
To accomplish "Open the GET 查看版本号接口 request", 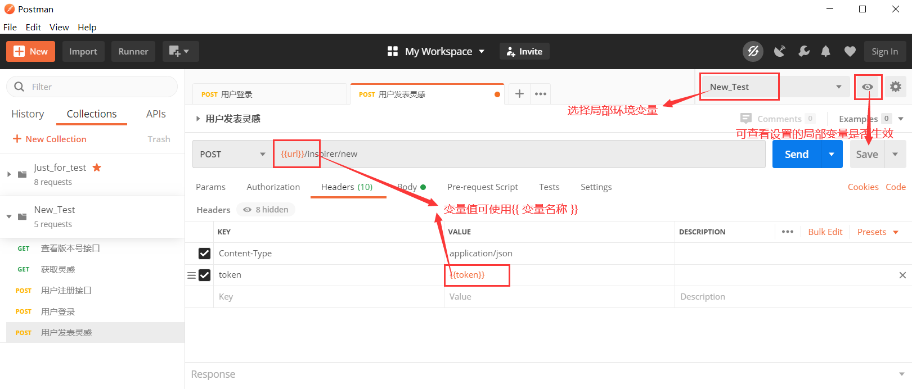I will (x=95, y=248).
